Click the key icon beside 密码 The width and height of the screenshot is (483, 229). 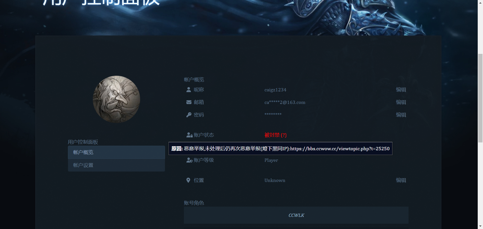point(188,114)
